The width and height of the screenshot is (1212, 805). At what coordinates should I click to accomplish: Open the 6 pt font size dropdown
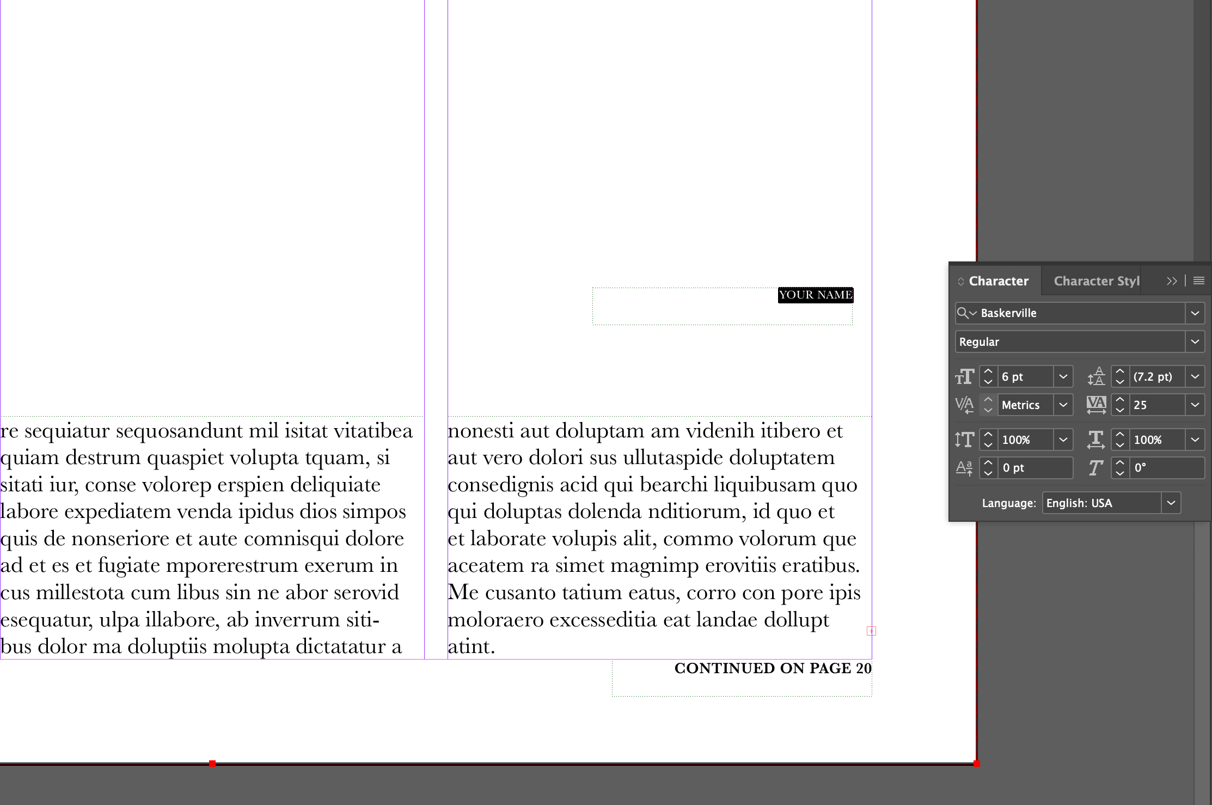click(x=1063, y=377)
